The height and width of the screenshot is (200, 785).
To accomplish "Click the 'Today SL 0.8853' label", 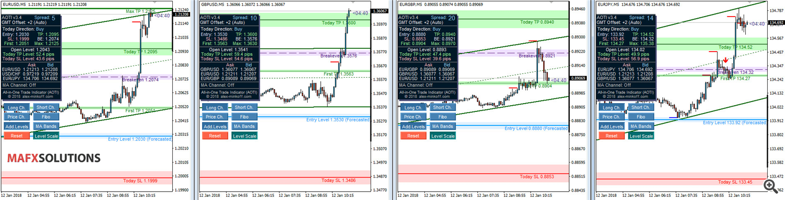I will click(x=536, y=177).
